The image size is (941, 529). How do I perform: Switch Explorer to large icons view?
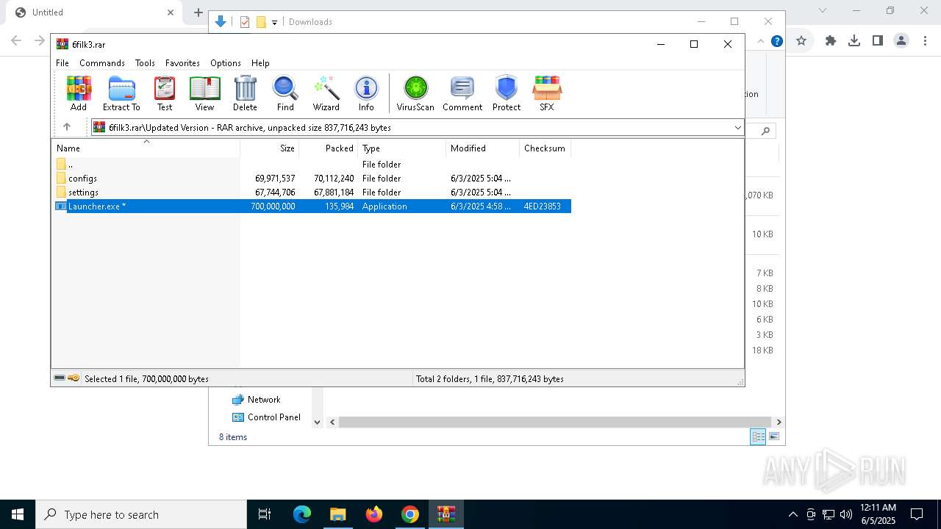click(x=774, y=436)
